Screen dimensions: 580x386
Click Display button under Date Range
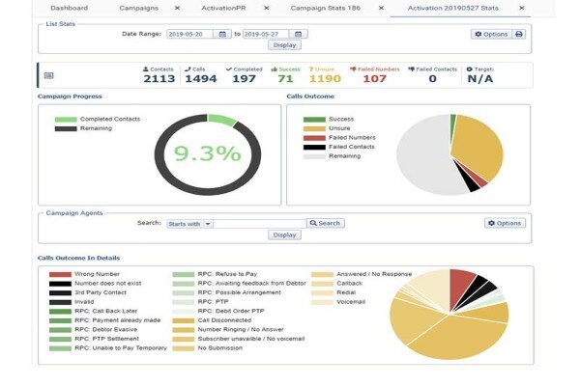pos(284,45)
